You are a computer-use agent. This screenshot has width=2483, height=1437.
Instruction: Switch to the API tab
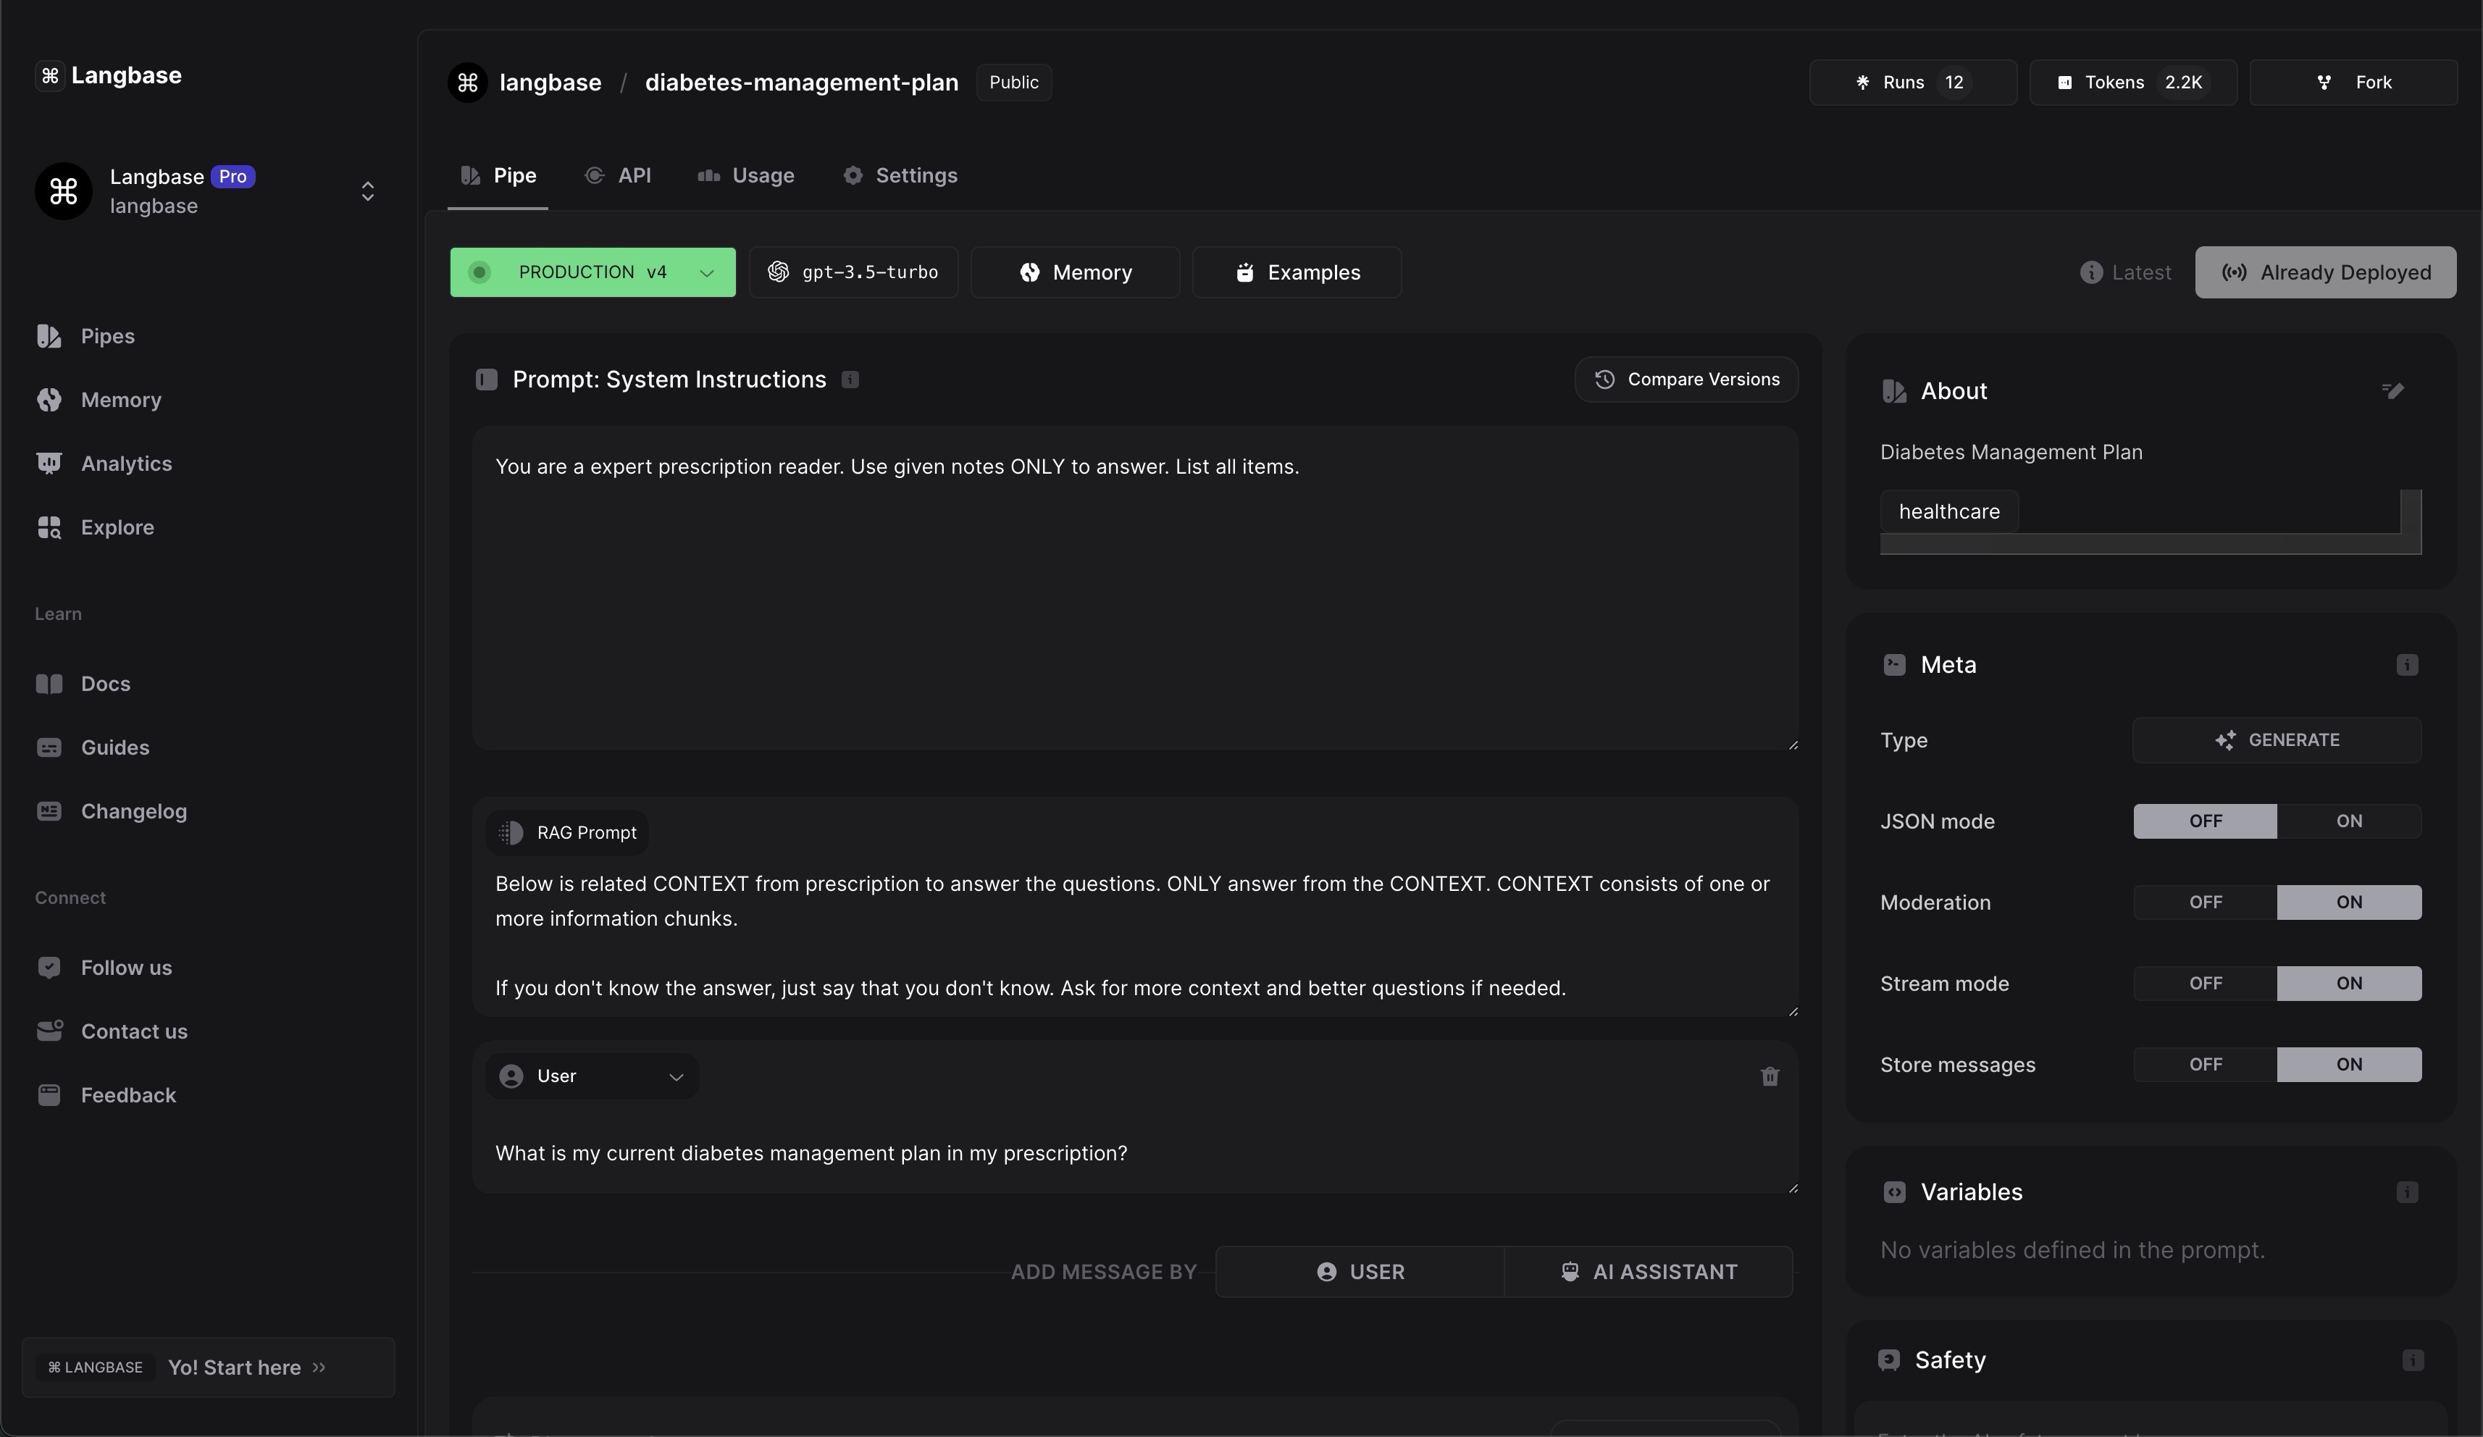pyautogui.click(x=618, y=175)
